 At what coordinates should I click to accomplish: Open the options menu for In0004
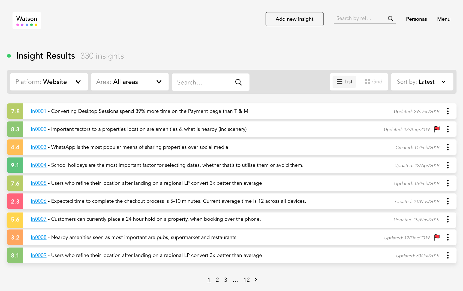pos(448,165)
